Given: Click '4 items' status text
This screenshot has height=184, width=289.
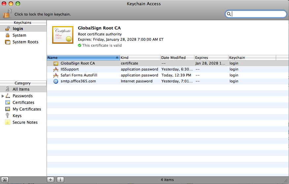Looking at the screenshot, I should 167,180.
